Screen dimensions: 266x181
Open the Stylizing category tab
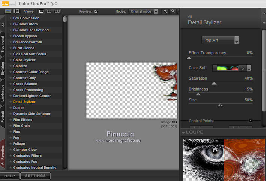click(x=3, y=68)
